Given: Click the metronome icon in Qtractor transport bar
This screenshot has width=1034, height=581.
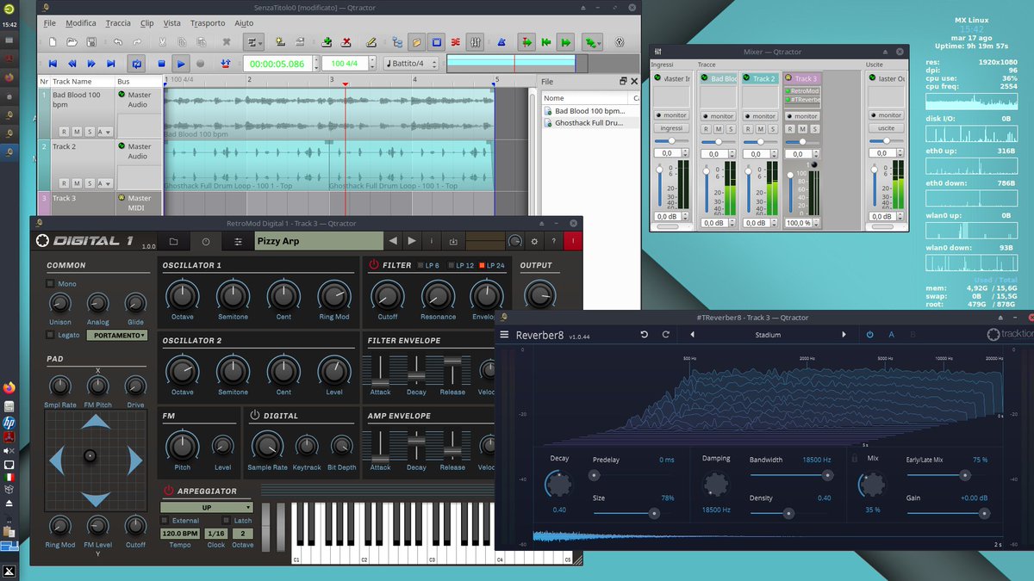Looking at the screenshot, I should click(502, 42).
